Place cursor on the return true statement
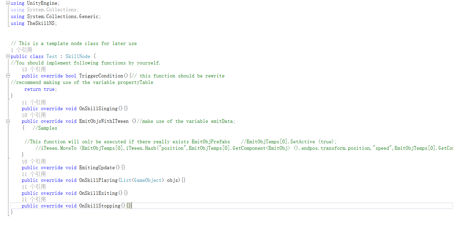The height and width of the screenshot is (231, 453). coord(41,89)
